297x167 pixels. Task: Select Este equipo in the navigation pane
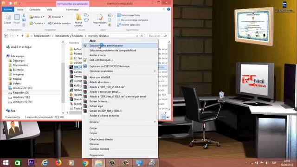tap(15, 56)
